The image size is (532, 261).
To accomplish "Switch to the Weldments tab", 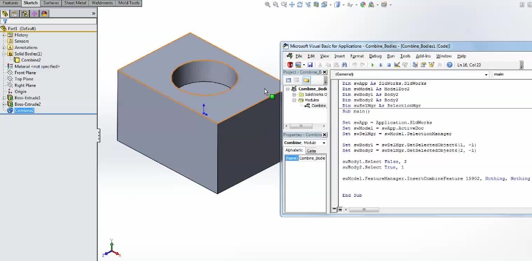I will coord(102,3).
